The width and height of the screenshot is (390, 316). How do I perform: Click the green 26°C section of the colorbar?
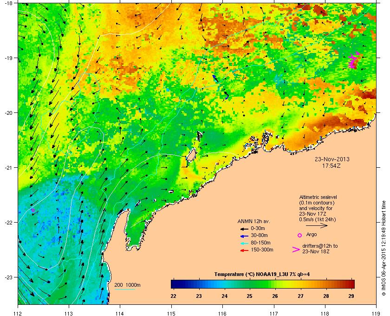click(275, 284)
